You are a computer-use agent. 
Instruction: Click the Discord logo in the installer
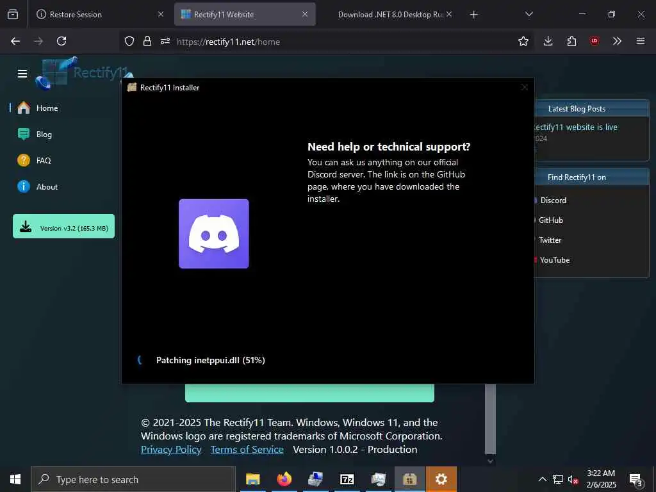214,234
